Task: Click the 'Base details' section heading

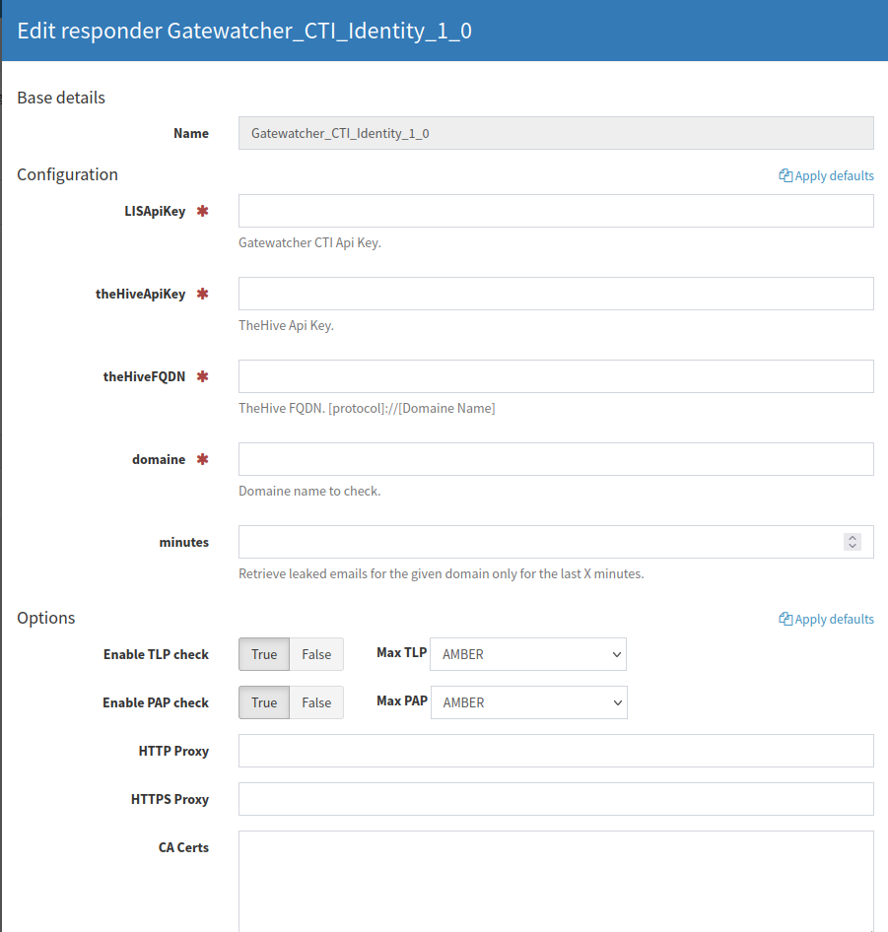Action: click(61, 98)
